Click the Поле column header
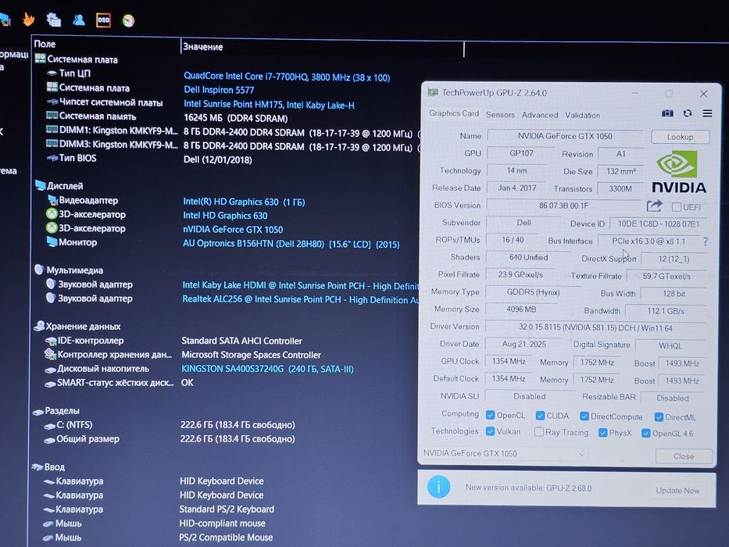The height and width of the screenshot is (547, 729). (45, 45)
